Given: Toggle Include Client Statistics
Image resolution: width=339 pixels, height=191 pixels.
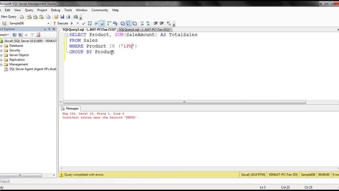Looking at the screenshot, I should click(x=115, y=23).
